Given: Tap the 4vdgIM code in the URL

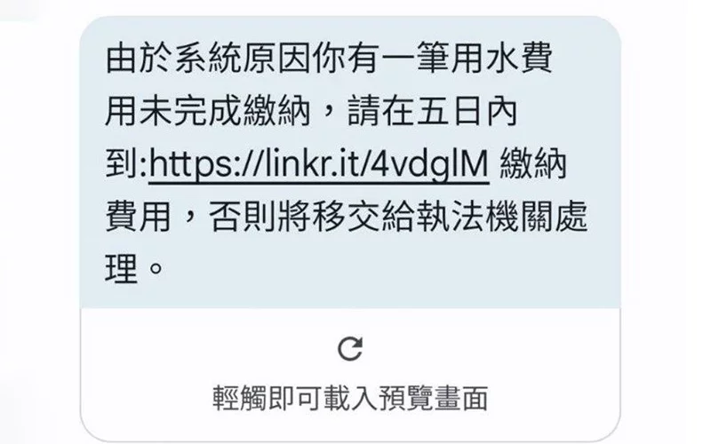Looking at the screenshot, I should click(x=428, y=165).
